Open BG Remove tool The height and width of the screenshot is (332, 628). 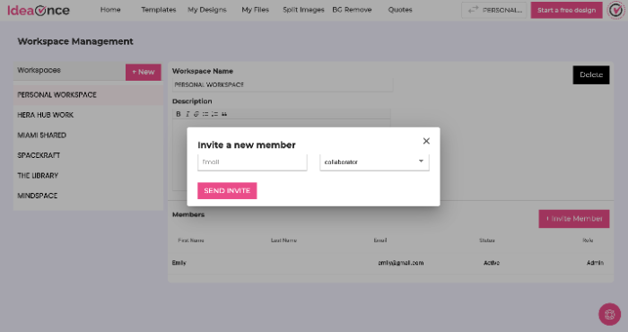pyautogui.click(x=352, y=10)
